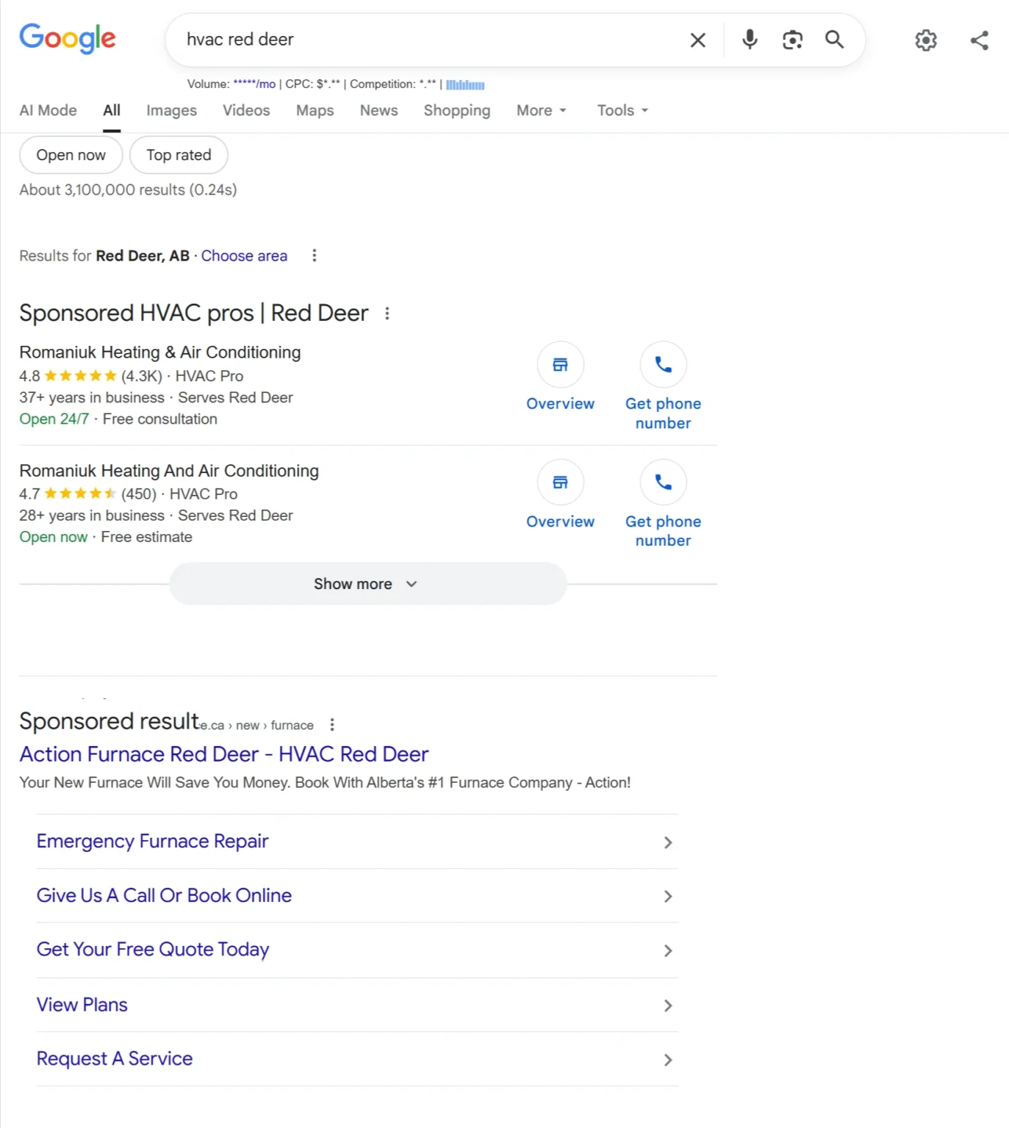Enable the Open now filter chip

coord(71,155)
